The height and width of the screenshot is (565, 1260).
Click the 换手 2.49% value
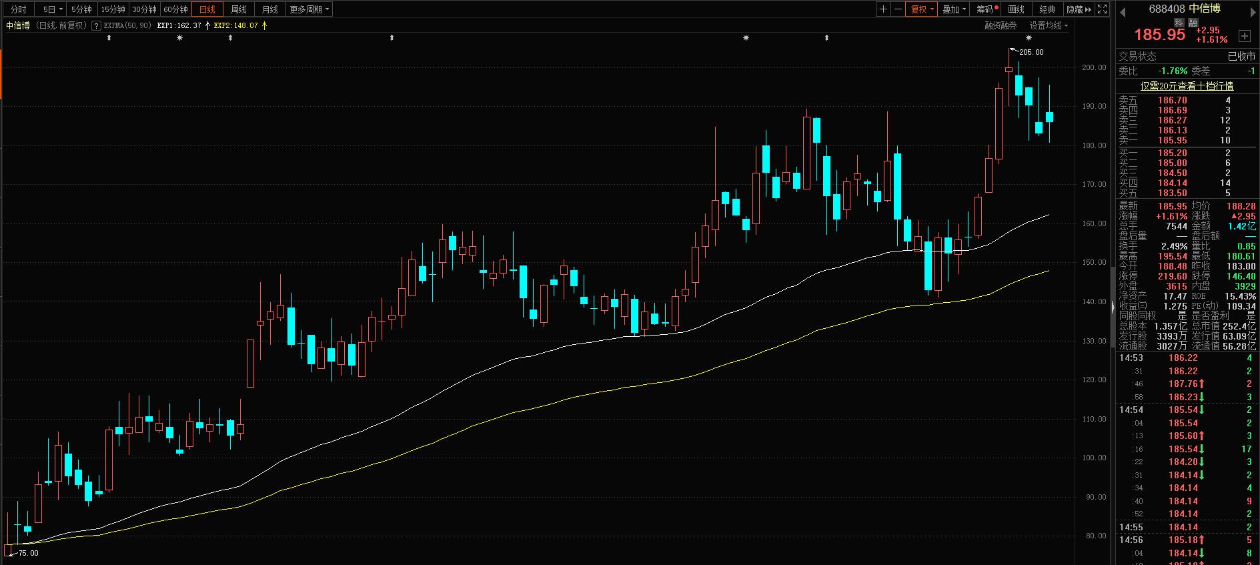[1174, 247]
